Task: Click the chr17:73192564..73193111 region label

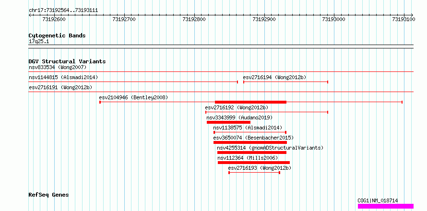Action: pos(63,11)
